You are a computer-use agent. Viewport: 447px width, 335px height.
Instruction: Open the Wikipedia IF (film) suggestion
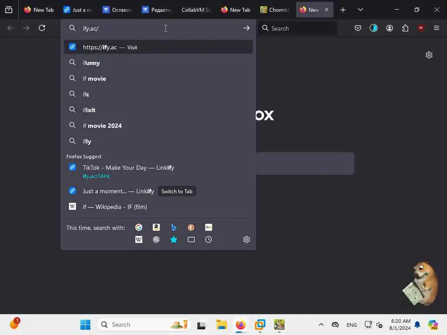(158, 207)
